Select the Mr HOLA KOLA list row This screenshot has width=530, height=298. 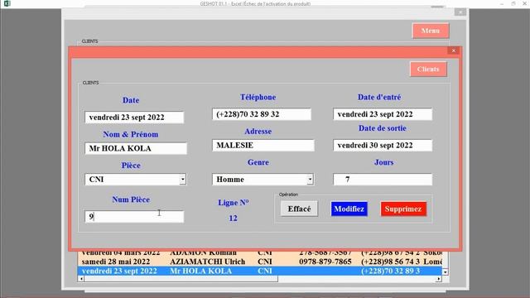click(x=259, y=271)
